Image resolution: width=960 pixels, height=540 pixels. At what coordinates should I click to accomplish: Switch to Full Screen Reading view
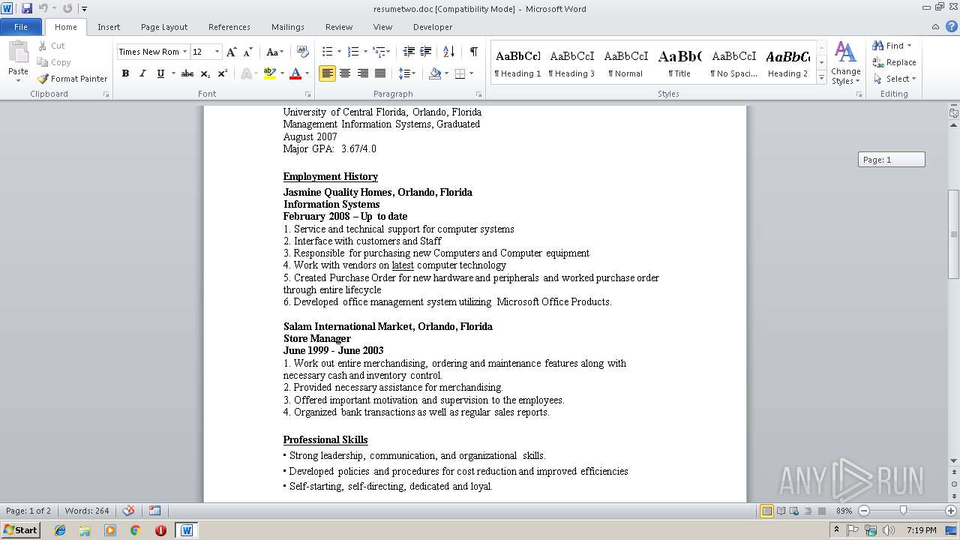(781, 511)
